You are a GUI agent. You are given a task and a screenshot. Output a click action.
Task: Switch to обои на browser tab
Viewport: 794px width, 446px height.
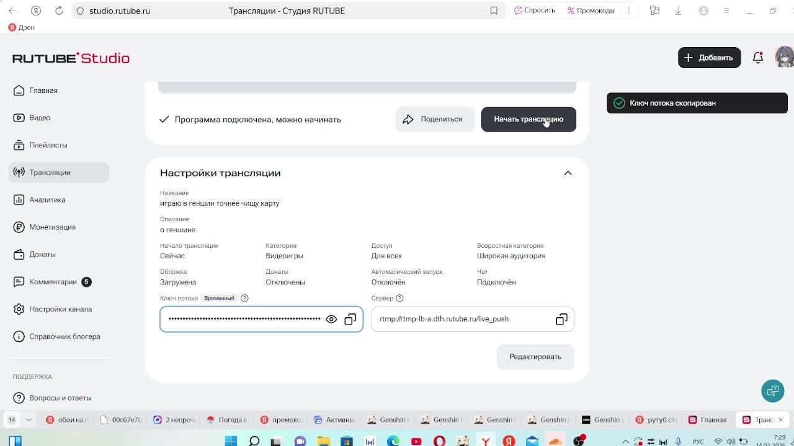point(67,420)
